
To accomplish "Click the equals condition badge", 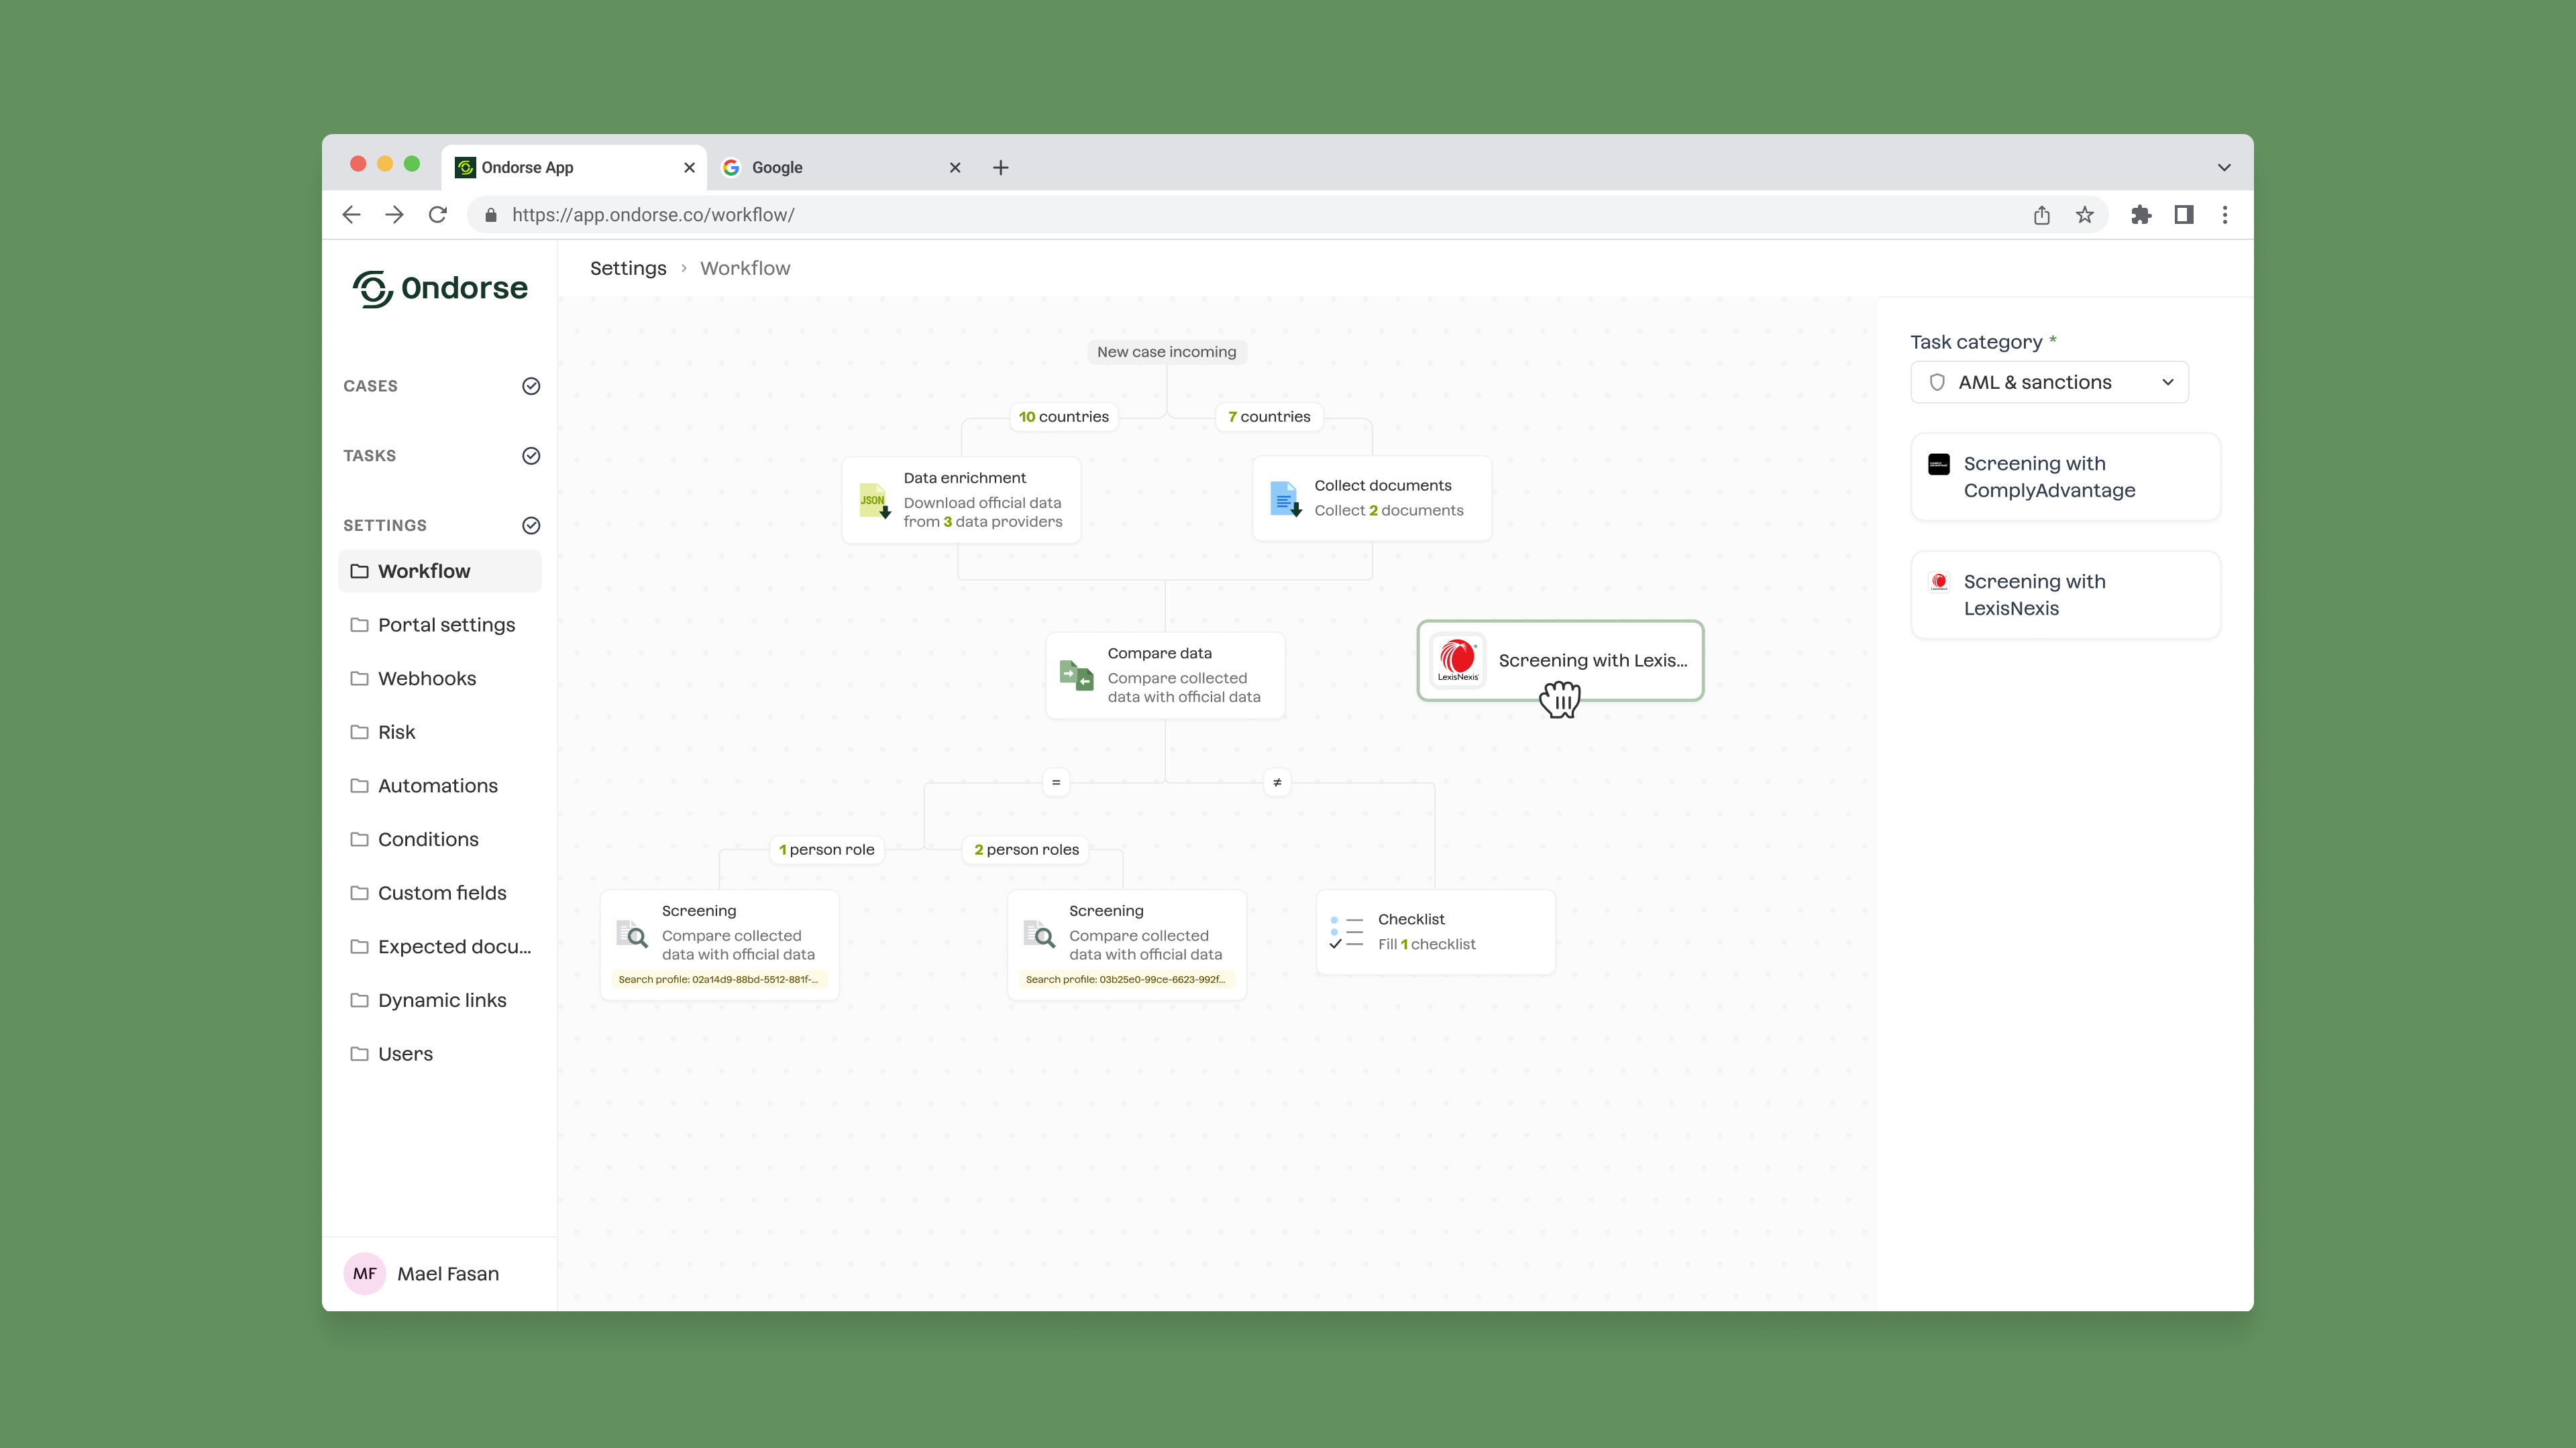I will pyautogui.click(x=1056, y=782).
